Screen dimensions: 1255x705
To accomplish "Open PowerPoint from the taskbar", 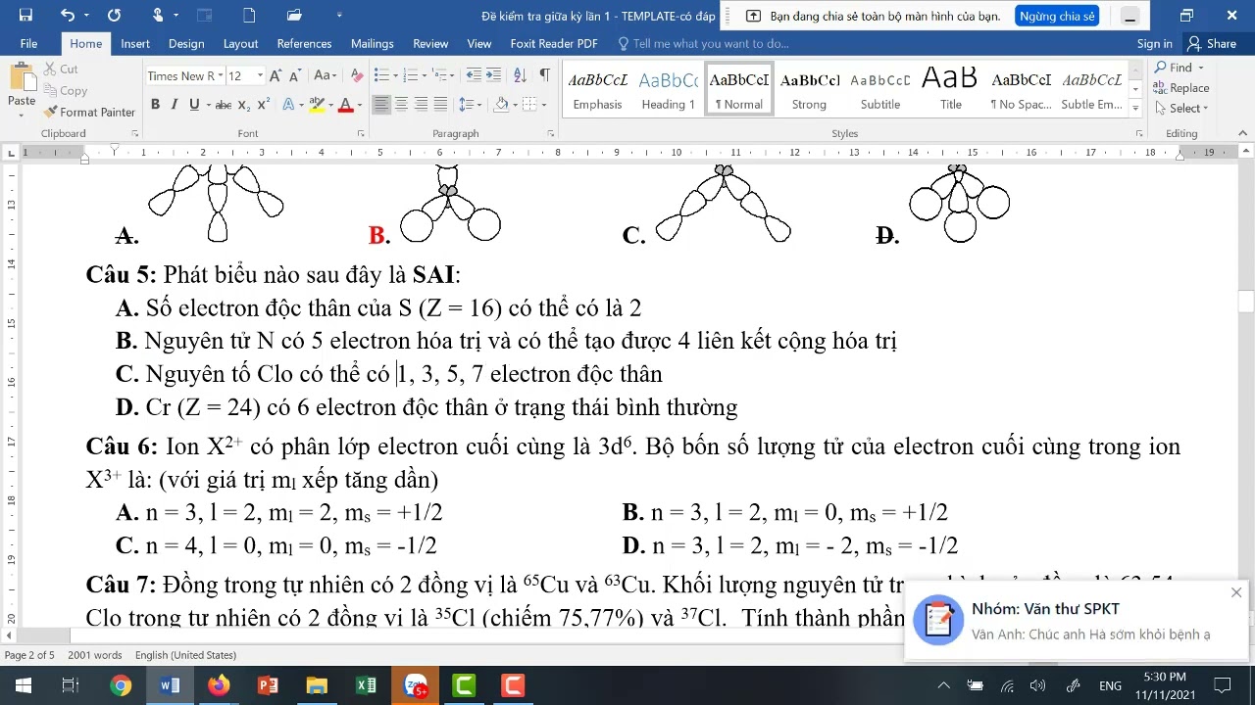I will (268, 685).
